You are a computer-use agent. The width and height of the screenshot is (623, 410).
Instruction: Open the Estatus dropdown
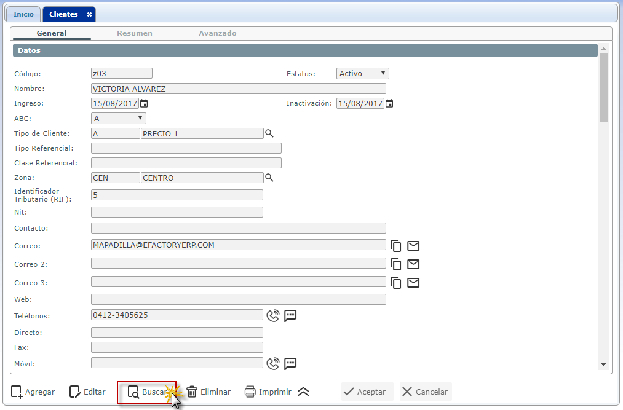tap(362, 74)
